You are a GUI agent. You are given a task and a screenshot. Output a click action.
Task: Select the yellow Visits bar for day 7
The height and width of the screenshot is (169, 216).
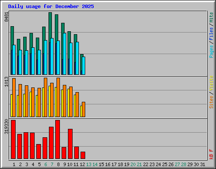coord(49,101)
